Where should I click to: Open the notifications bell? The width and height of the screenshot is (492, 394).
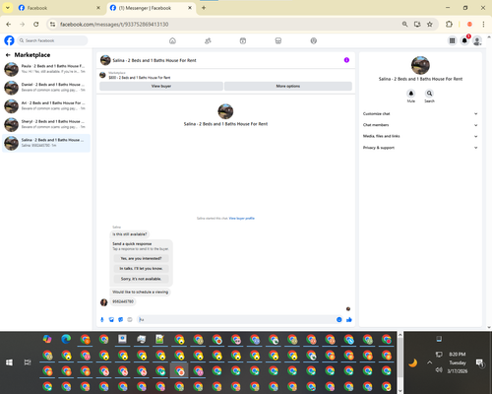[464, 40]
